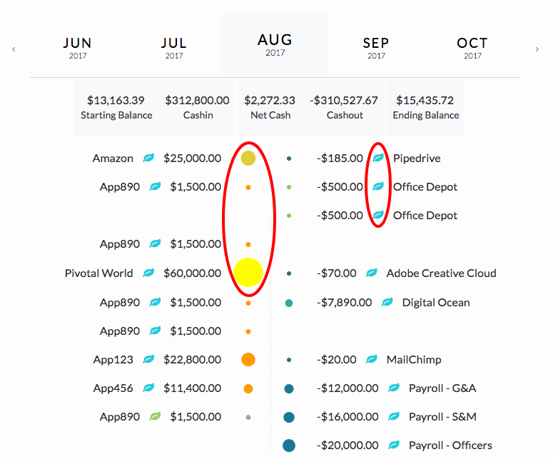Click the leaf icon next to Adobe Creative Cloud
The image size is (553, 457).
371,273
